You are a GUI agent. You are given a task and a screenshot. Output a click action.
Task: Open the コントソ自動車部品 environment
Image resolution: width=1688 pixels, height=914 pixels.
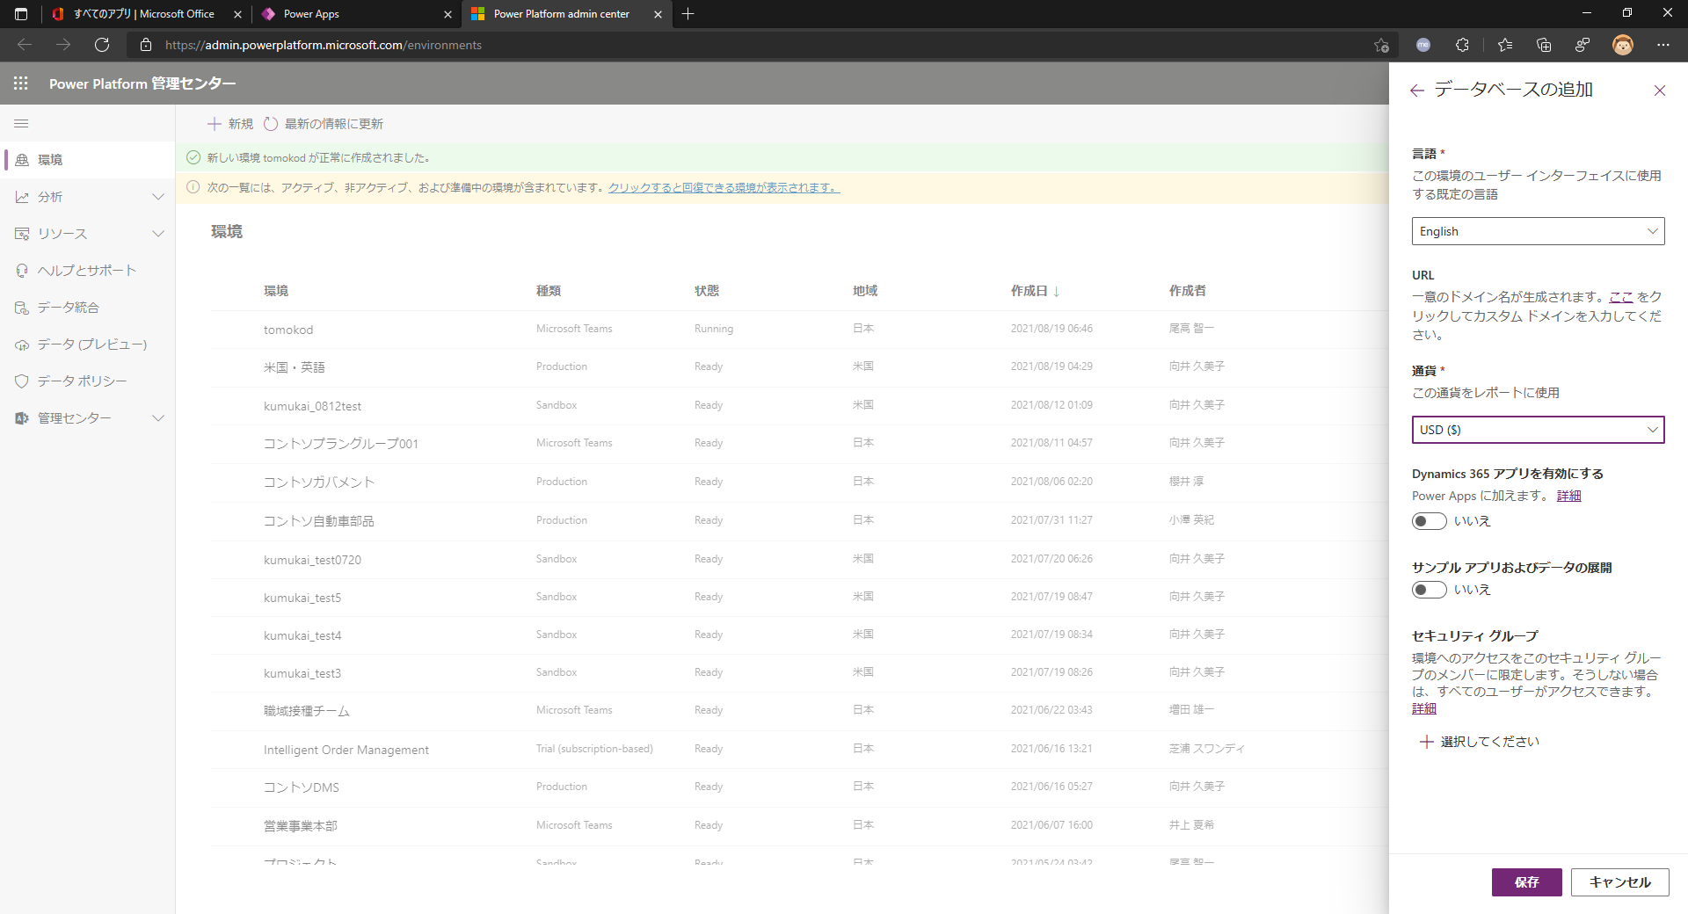[319, 521]
